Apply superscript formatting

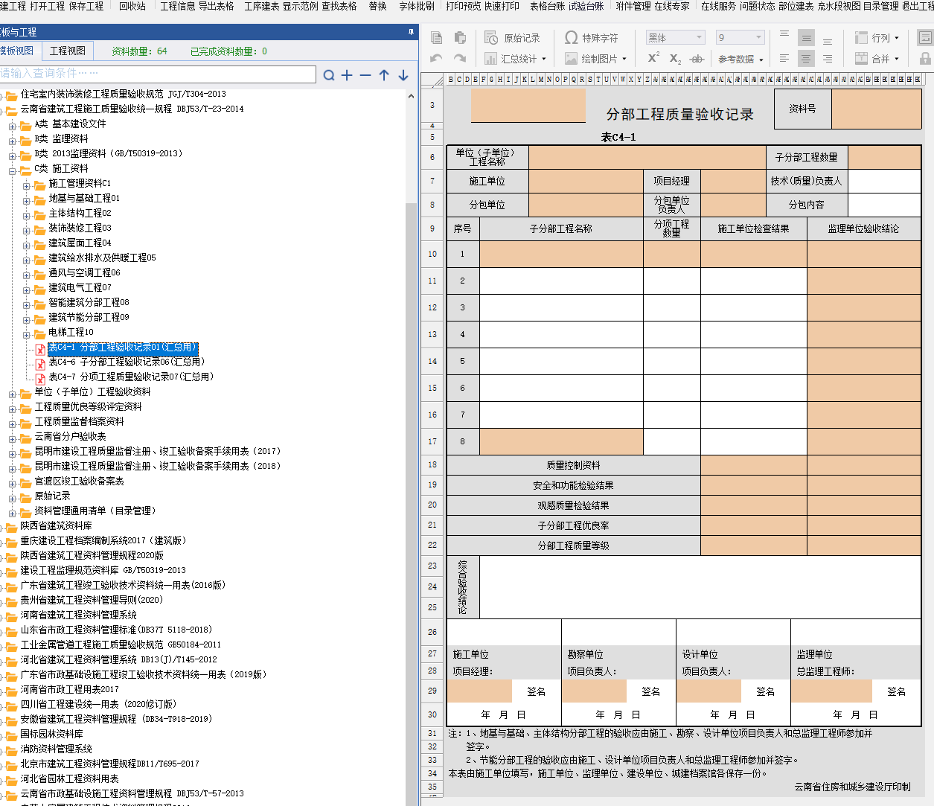tap(653, 58)
